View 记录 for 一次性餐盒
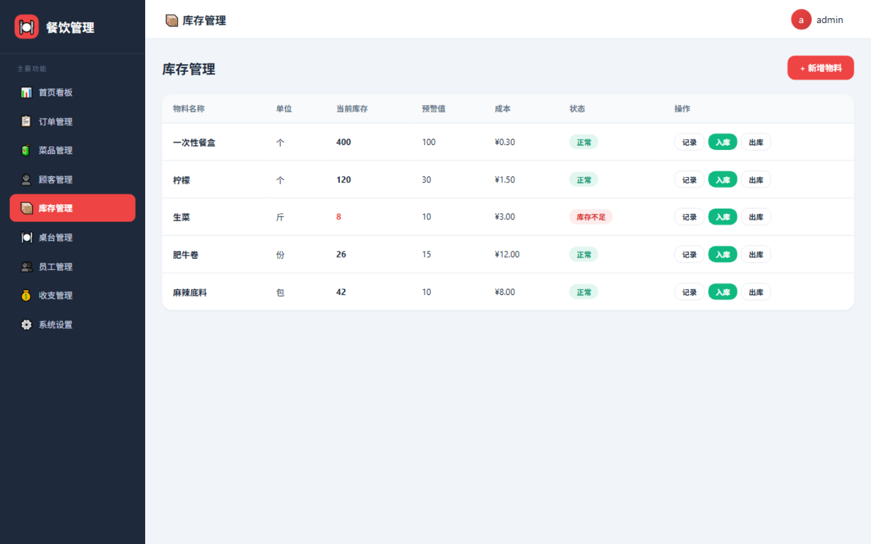871x544 pixels. click(689, 143)
